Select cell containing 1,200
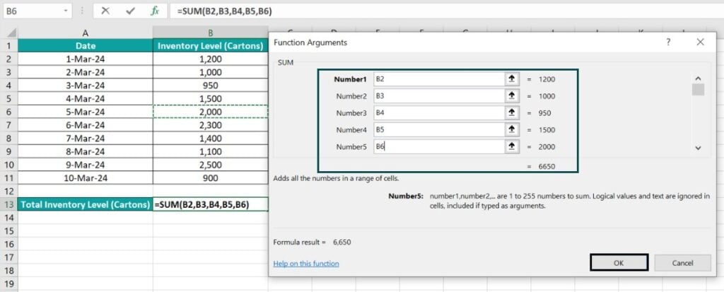724x292 pixels. pyautogui.click(x=211, y=59)
